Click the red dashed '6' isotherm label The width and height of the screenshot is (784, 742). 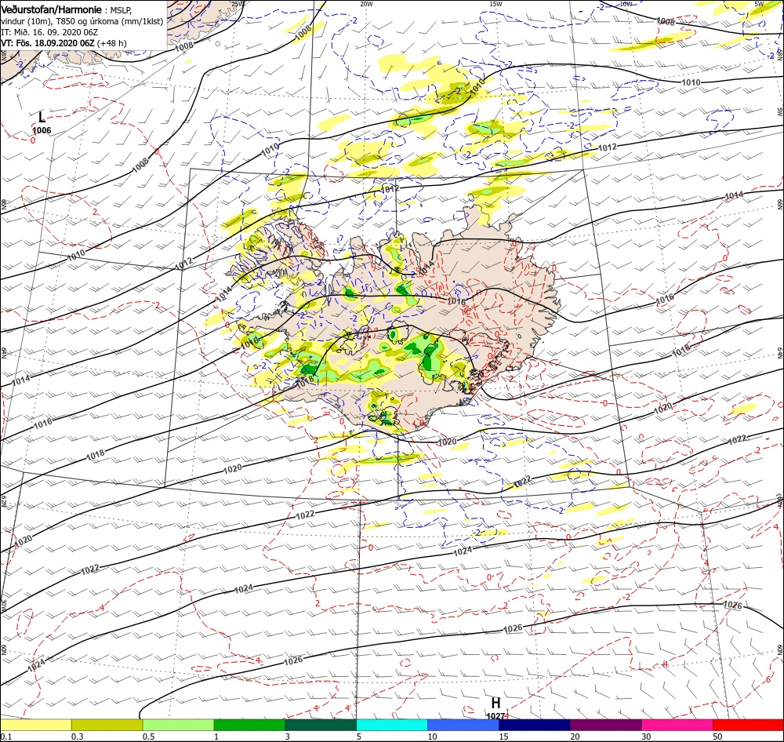(x=768, y=679)
